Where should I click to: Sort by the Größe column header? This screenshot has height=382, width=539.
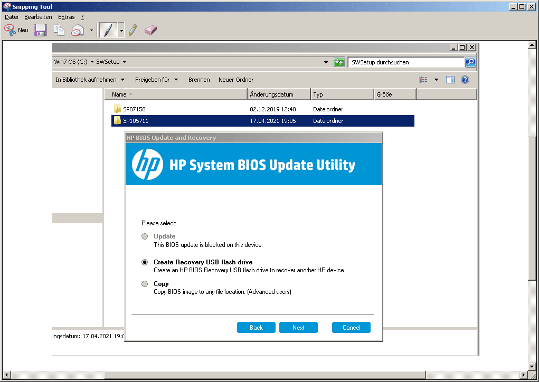point(395,94)
